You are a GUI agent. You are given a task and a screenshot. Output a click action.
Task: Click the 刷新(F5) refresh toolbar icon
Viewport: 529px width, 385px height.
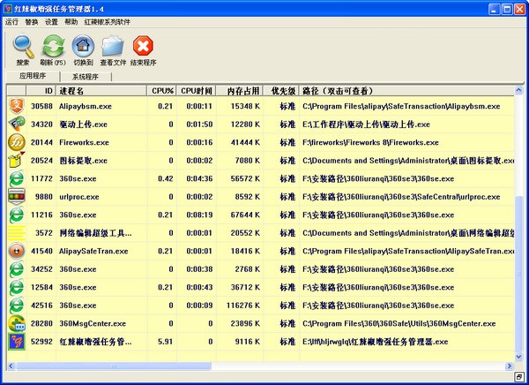point(53,46)
